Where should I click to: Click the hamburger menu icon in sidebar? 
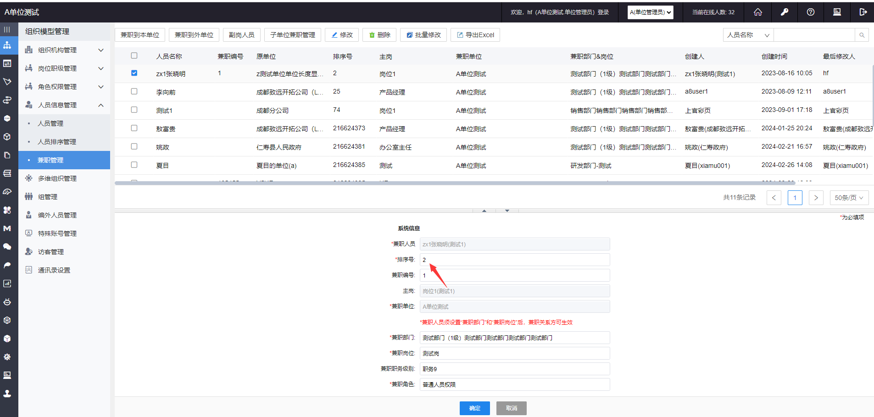point(7,30)
